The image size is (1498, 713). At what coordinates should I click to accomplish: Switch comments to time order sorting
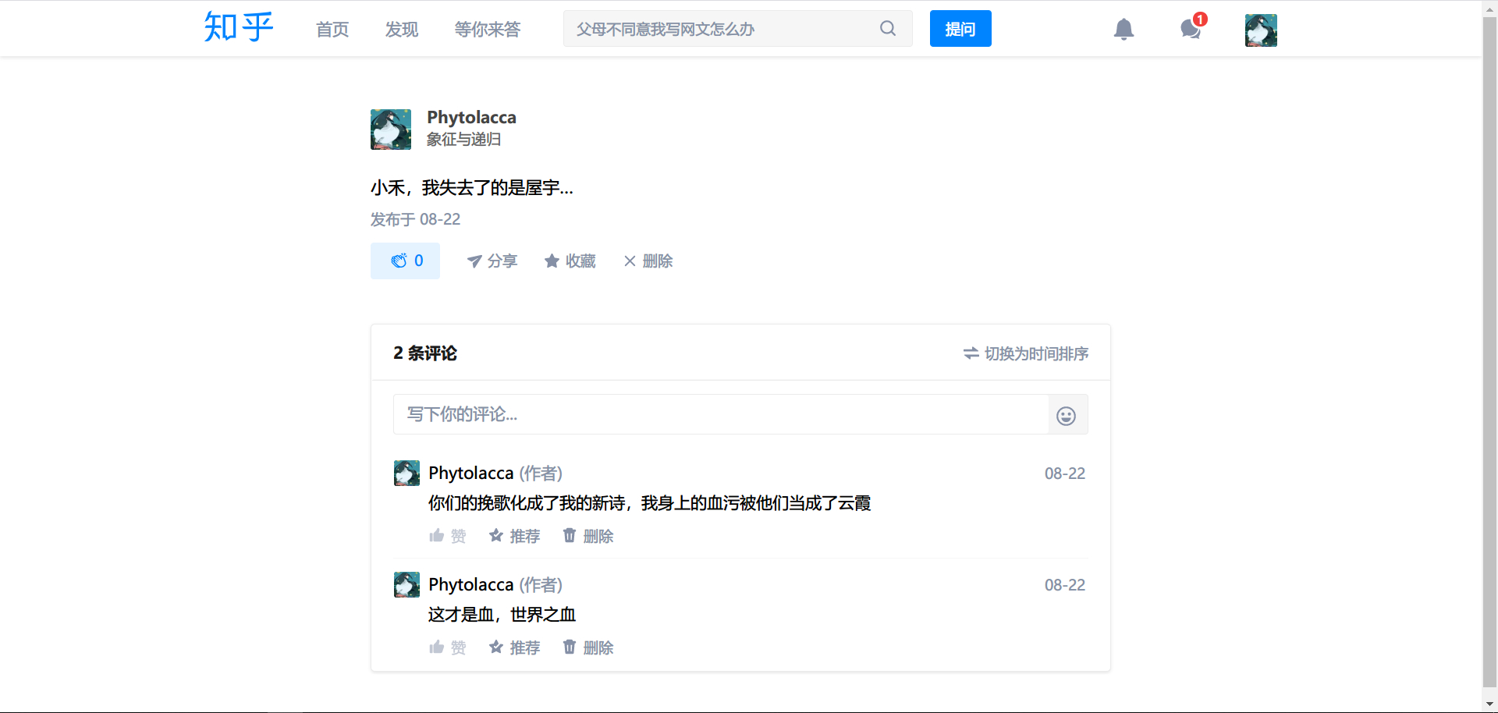tap(1025, 354)
